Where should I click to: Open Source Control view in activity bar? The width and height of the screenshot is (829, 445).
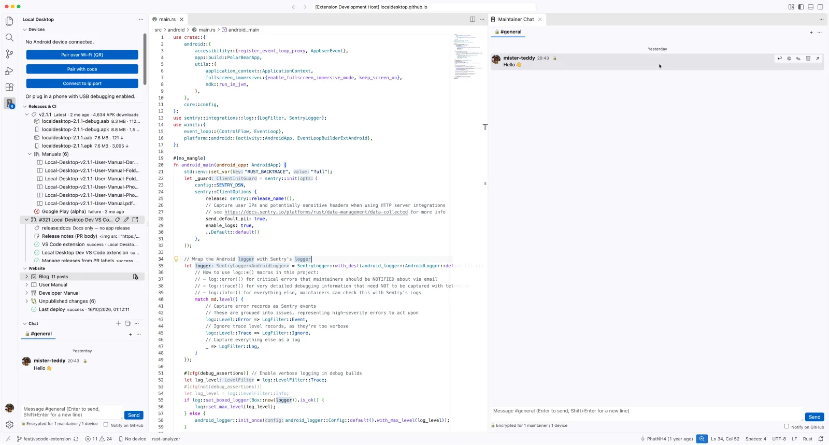point(9,54)
